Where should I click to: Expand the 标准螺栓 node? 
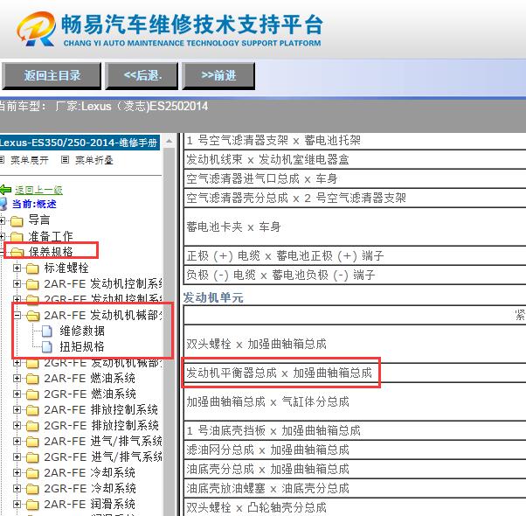pyautogui.click(x=17, y=268)
